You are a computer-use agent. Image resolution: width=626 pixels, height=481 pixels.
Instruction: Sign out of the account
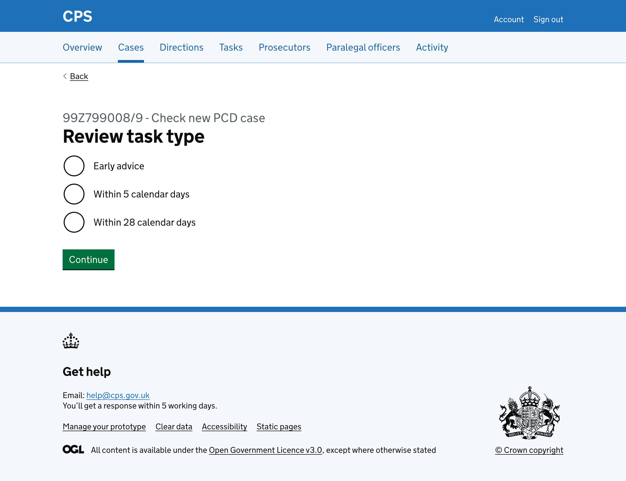pos(548,19)
